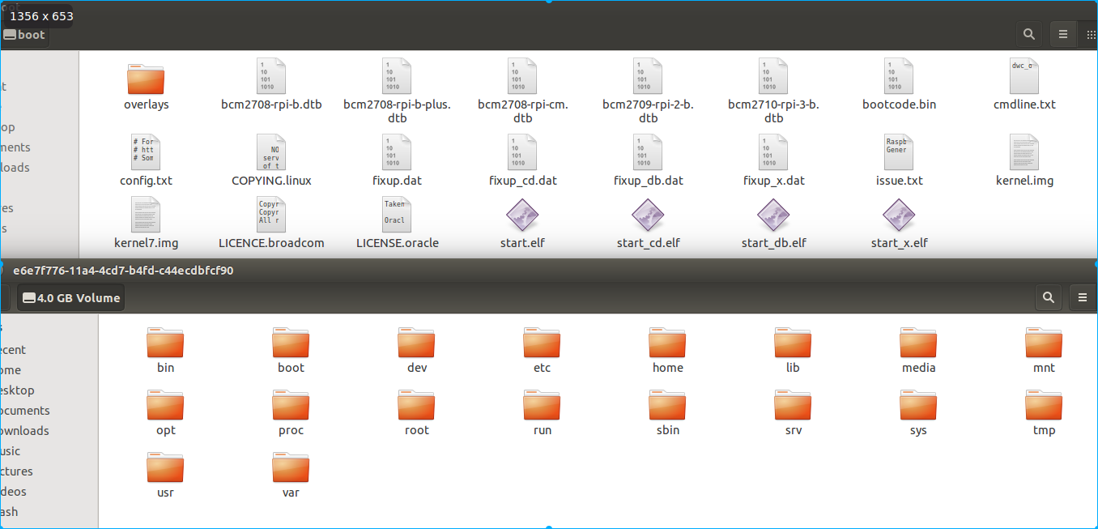Select kernel7.img
Screen dimensions: 1098x529
[146, 216]
